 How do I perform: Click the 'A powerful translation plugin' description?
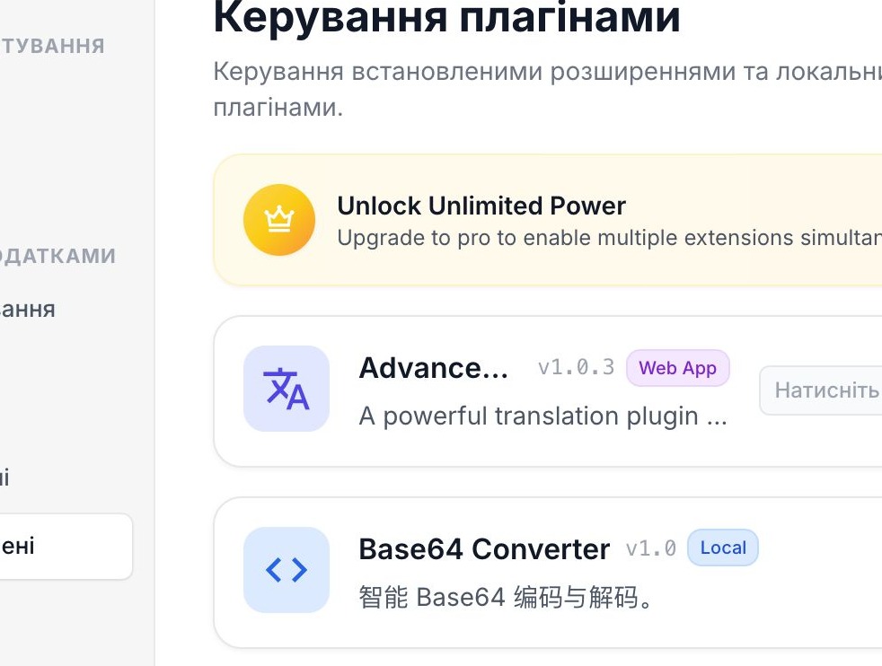click(x=542, y=416)
